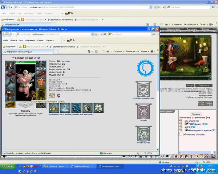Expand the Сервис dropdown in info window command bar
The image size is (218, 174).
coord(145,51)
